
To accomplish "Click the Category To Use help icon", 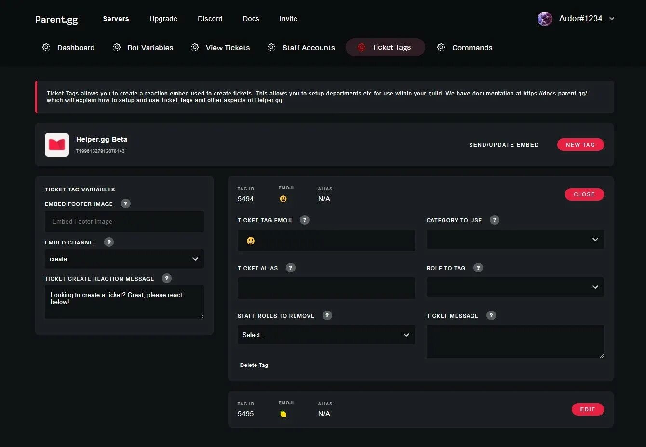I will click(495, 220).
